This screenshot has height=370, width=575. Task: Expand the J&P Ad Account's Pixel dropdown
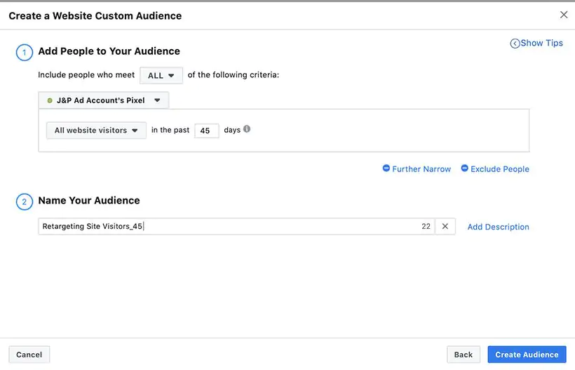click(104, 100)
